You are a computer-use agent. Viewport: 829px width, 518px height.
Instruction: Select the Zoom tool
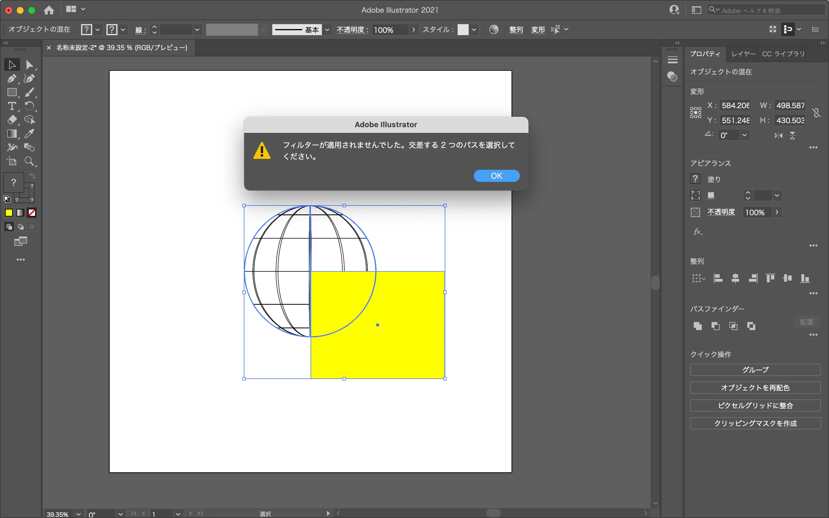coord(29,161)
